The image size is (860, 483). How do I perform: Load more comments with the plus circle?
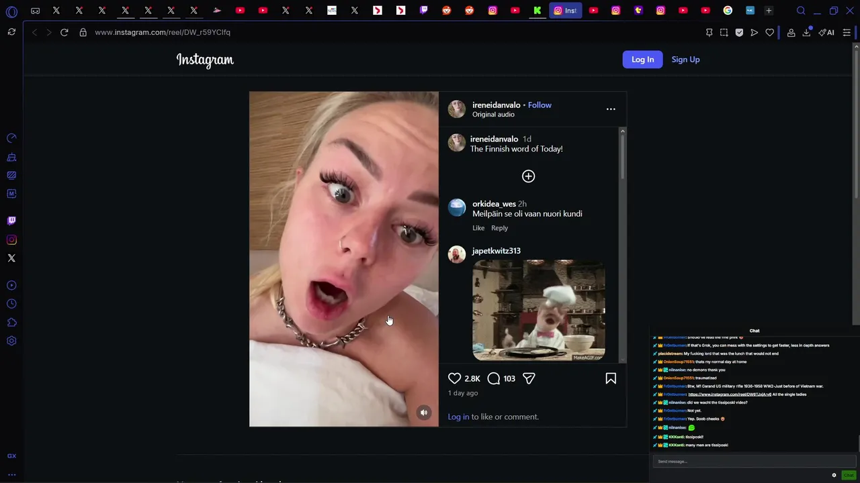click(x=529, y=176)
